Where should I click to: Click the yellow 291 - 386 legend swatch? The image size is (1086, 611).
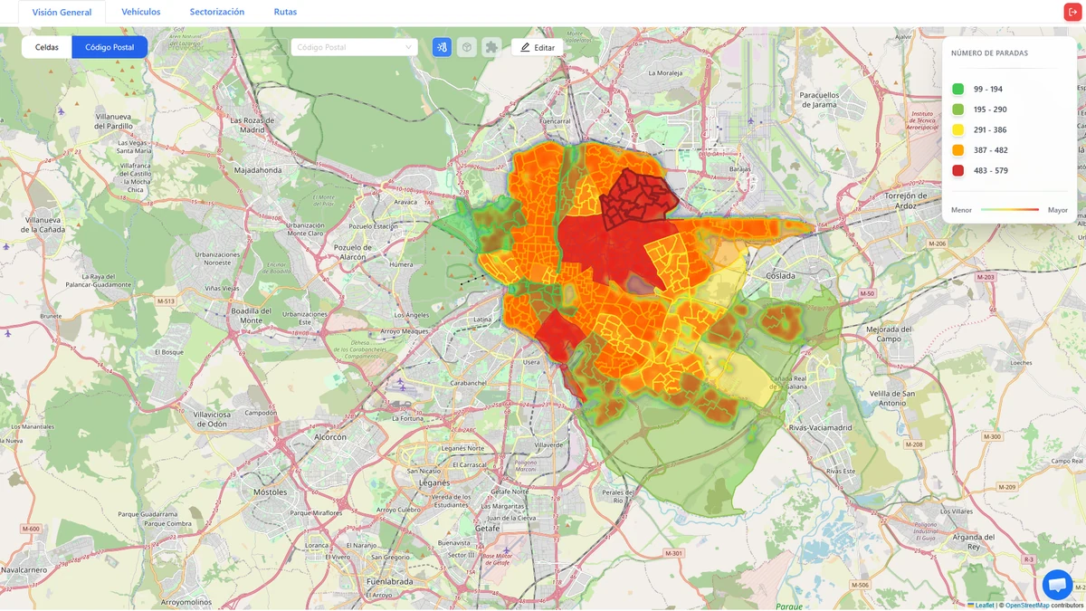pos(957,129)
